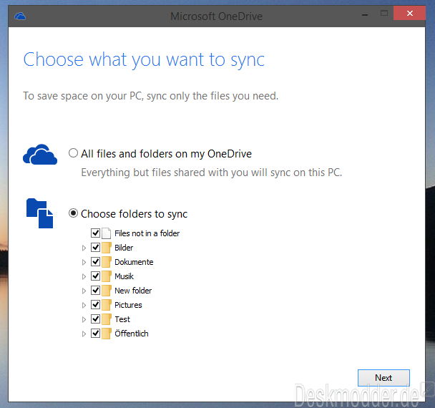435x408 pixels.
Task: Select the Pictures folder label
Action: click(x=128, y=305)
